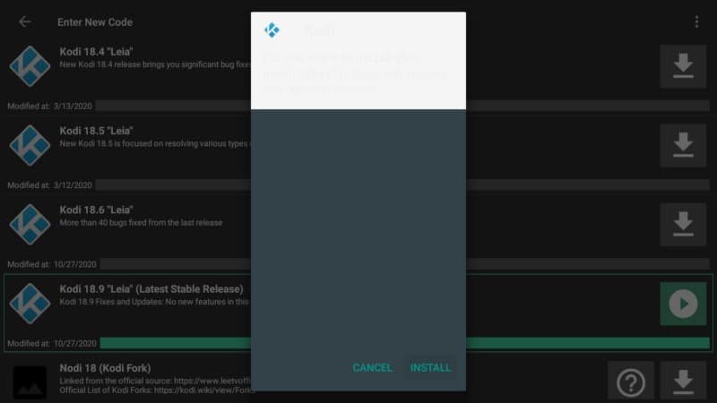Download Kodi 18.4 "Leia"
Image resolution: width=717 pixels, height=403 pixels.
click(x=683, y=66)
